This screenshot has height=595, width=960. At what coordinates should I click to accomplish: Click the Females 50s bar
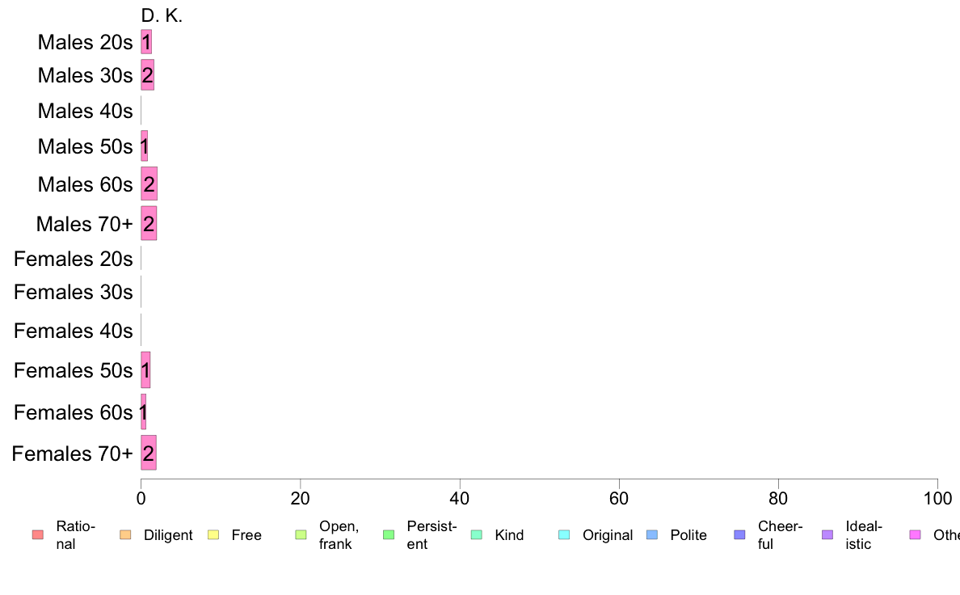(x=145, y=370)
